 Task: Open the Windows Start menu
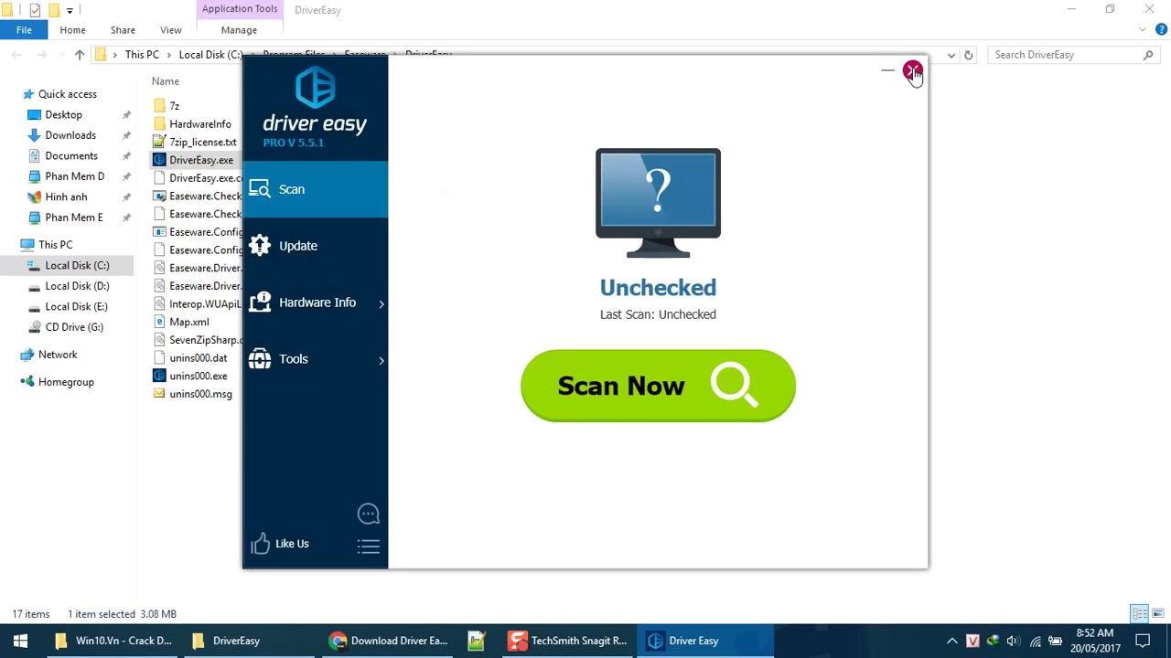[x=20, y=641]
